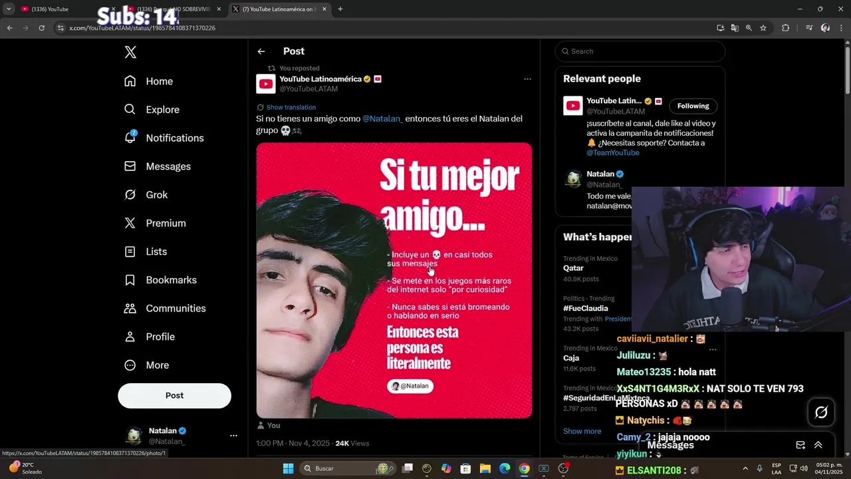The height and width of the screenshot is (479, 851).
Task: Open the More menu in the sidebar
Action: pos(146,365)
